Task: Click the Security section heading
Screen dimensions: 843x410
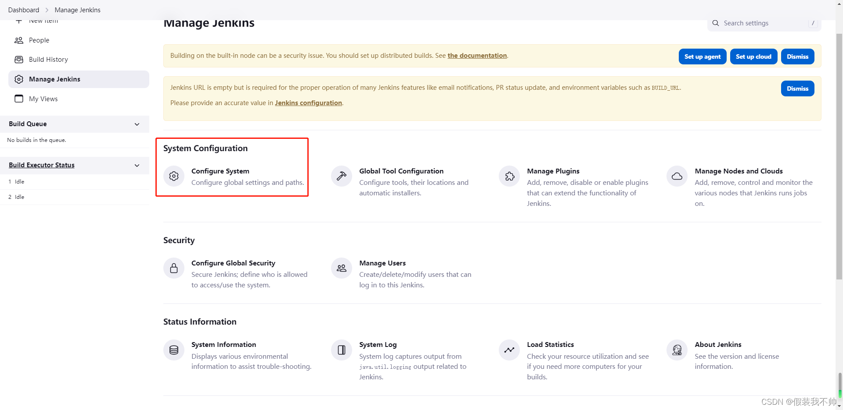Action: click(179, 240)
